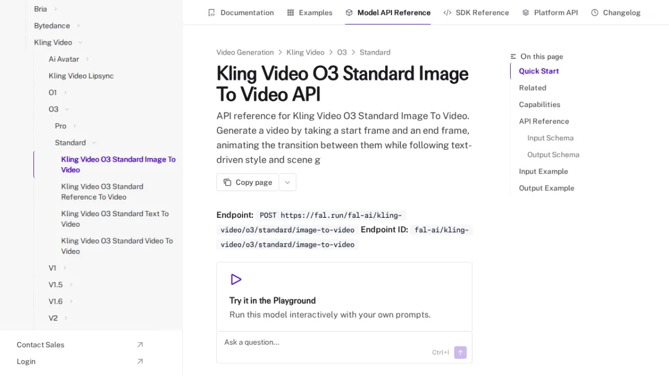Click Try it in the Playground card

[x=344, y=296]
